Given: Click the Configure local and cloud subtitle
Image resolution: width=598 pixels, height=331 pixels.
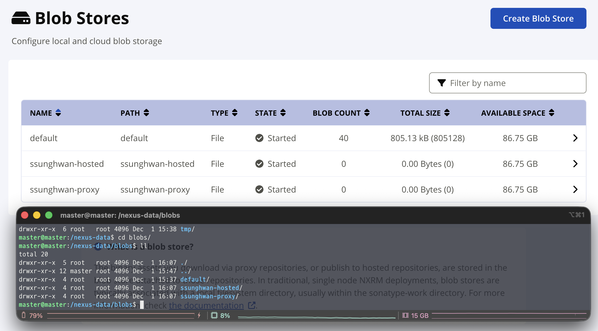Looking at the screenshot, I should 87,41.
